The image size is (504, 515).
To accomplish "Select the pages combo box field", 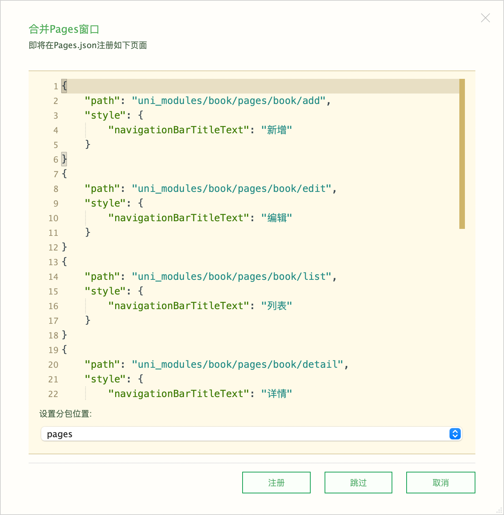I will coord(251,434).
